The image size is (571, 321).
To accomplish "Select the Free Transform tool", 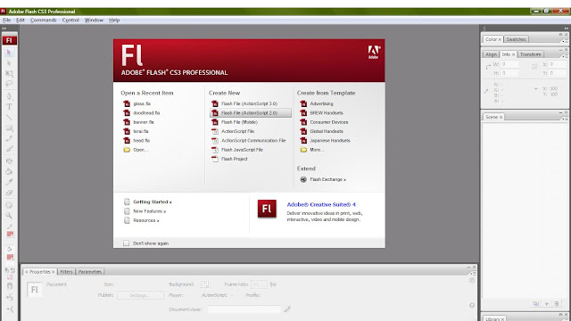I will 9,73.
